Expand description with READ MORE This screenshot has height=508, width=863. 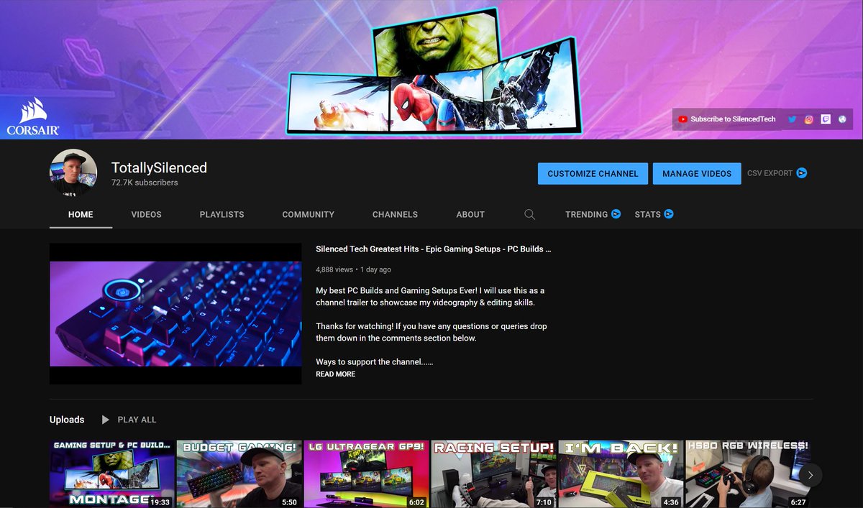tap(335, 374)
